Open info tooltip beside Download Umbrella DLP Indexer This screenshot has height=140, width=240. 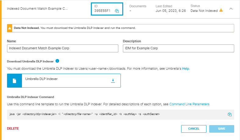tap(57, 61)
